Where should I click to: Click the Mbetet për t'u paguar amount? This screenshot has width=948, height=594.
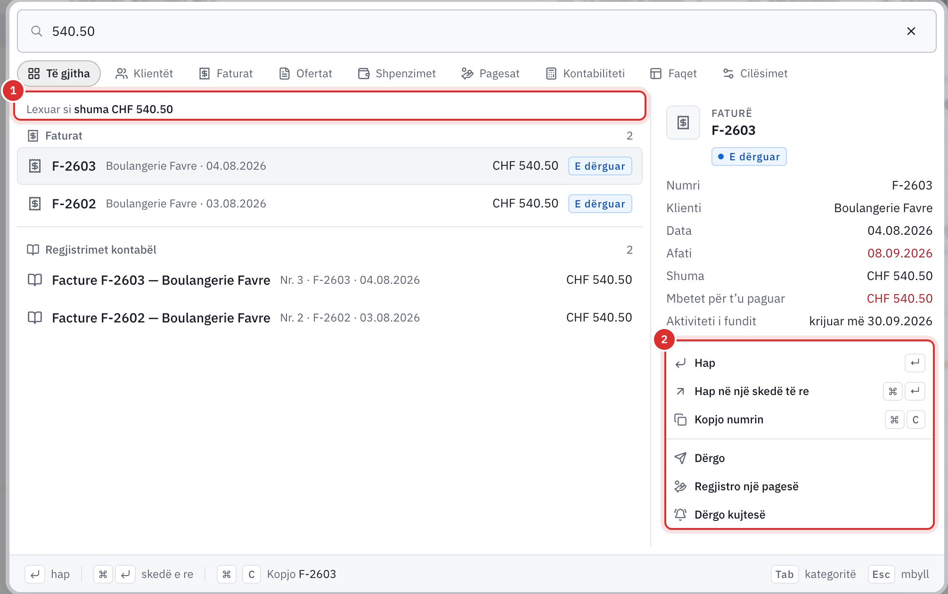pos(899,298)
